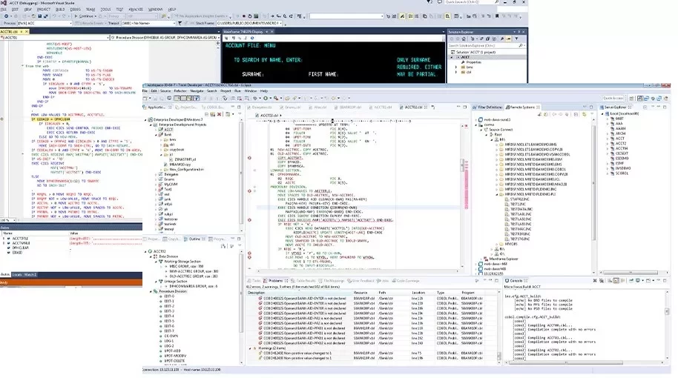678x378 pixels.
Task: Open the DEBUG menu in Visual Studio
Action: point(75,9)
